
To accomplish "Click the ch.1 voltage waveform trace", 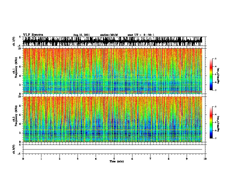I will [112, 41].
